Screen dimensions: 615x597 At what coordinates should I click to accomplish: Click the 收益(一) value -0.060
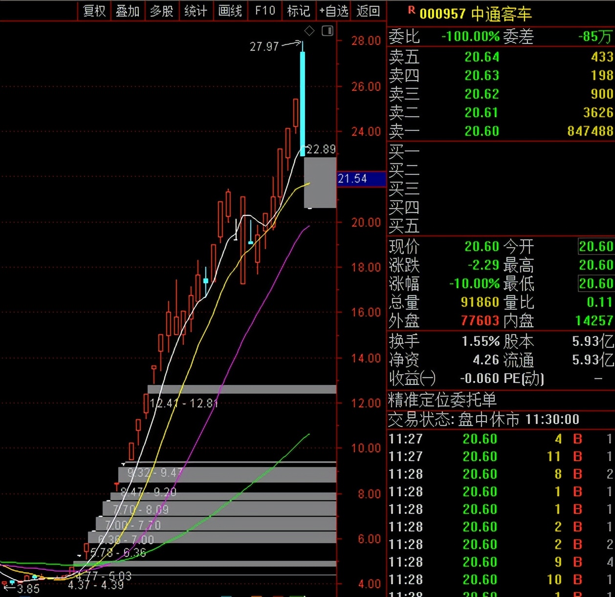480,379
